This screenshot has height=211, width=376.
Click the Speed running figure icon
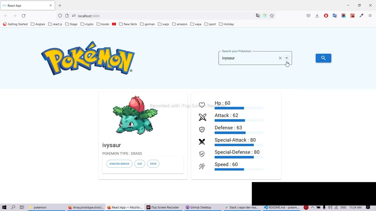tap(202, 166)
